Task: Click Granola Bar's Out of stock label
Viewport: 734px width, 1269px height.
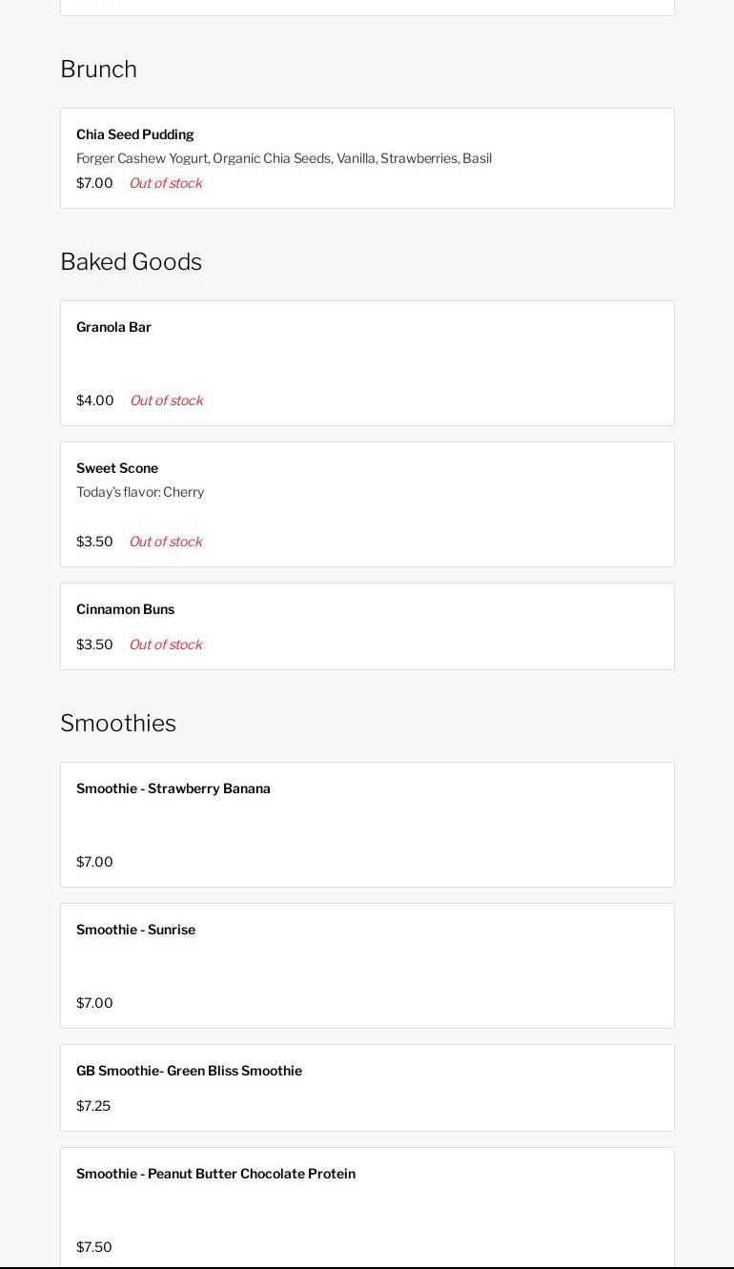Action: (x=166, y=400)
